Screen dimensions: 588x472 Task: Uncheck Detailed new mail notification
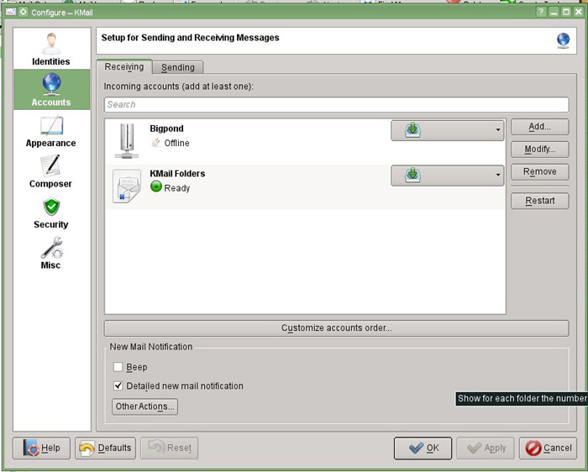pyautogui.click(x=118, y=385)
